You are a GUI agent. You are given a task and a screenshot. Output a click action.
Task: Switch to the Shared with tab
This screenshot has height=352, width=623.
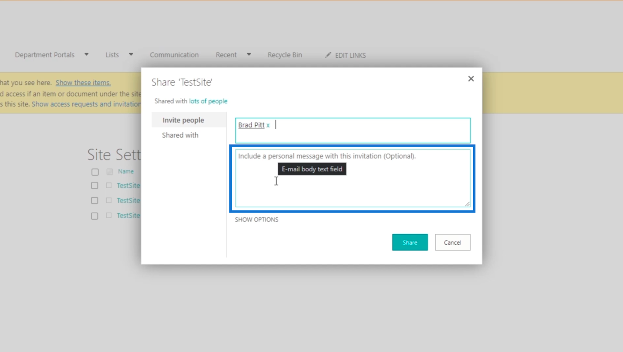click(x=180, y=135)
